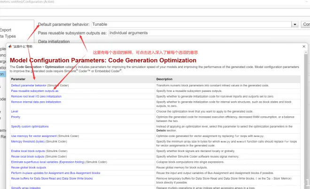Image resolution: width=310 pixels, height=189 pixels.
Task: Open the Memcpy threshold (bytes) link
Action: (28, 142)
